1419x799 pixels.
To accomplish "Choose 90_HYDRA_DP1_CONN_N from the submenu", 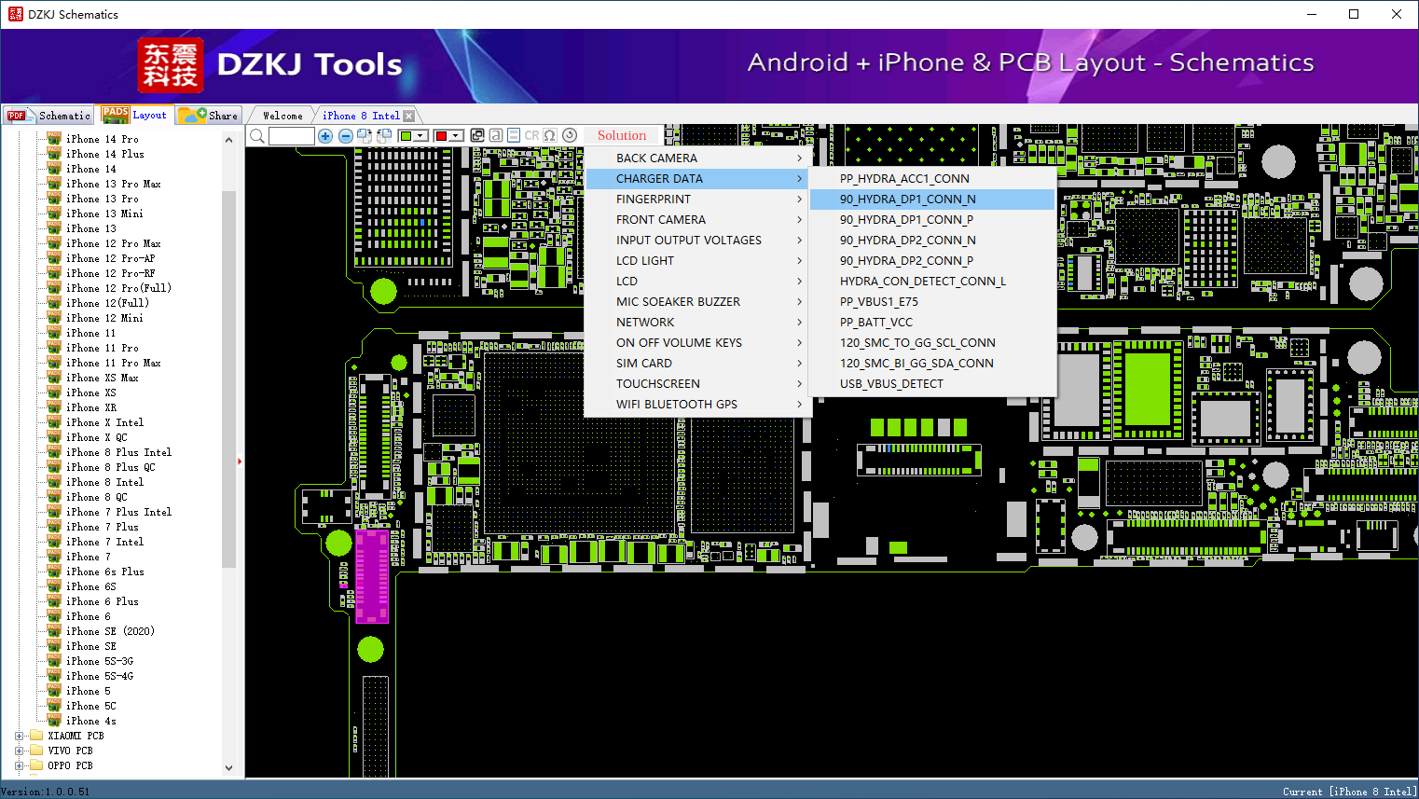I will 932,200.
